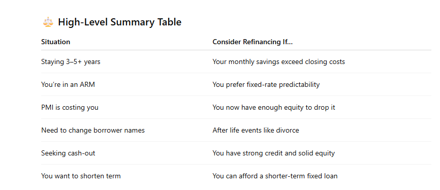Select Need to change borrower names cell
440x190 pixels.
tap(93, 130)
